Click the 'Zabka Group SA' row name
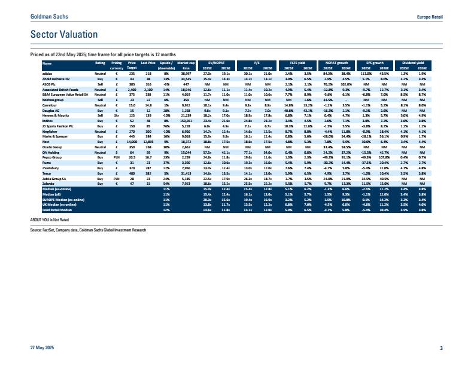474x366 pixels. click(x=54, y=179)
